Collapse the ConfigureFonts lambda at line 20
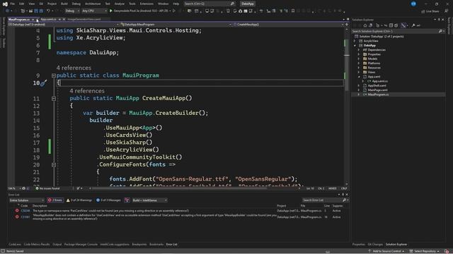Viewport: 453px width, 254px height. pyautogui.click(x=54, y=164)
